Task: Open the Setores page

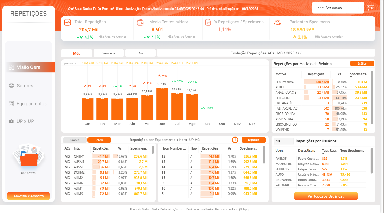Action: [x=25, y=86]
